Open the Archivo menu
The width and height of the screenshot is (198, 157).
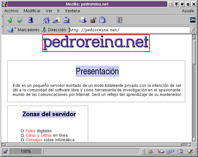(11, 11)
